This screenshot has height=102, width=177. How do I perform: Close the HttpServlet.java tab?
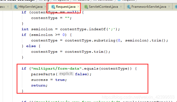[x=45, y=7]
